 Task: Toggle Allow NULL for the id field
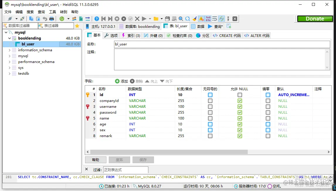click(240, 95)
